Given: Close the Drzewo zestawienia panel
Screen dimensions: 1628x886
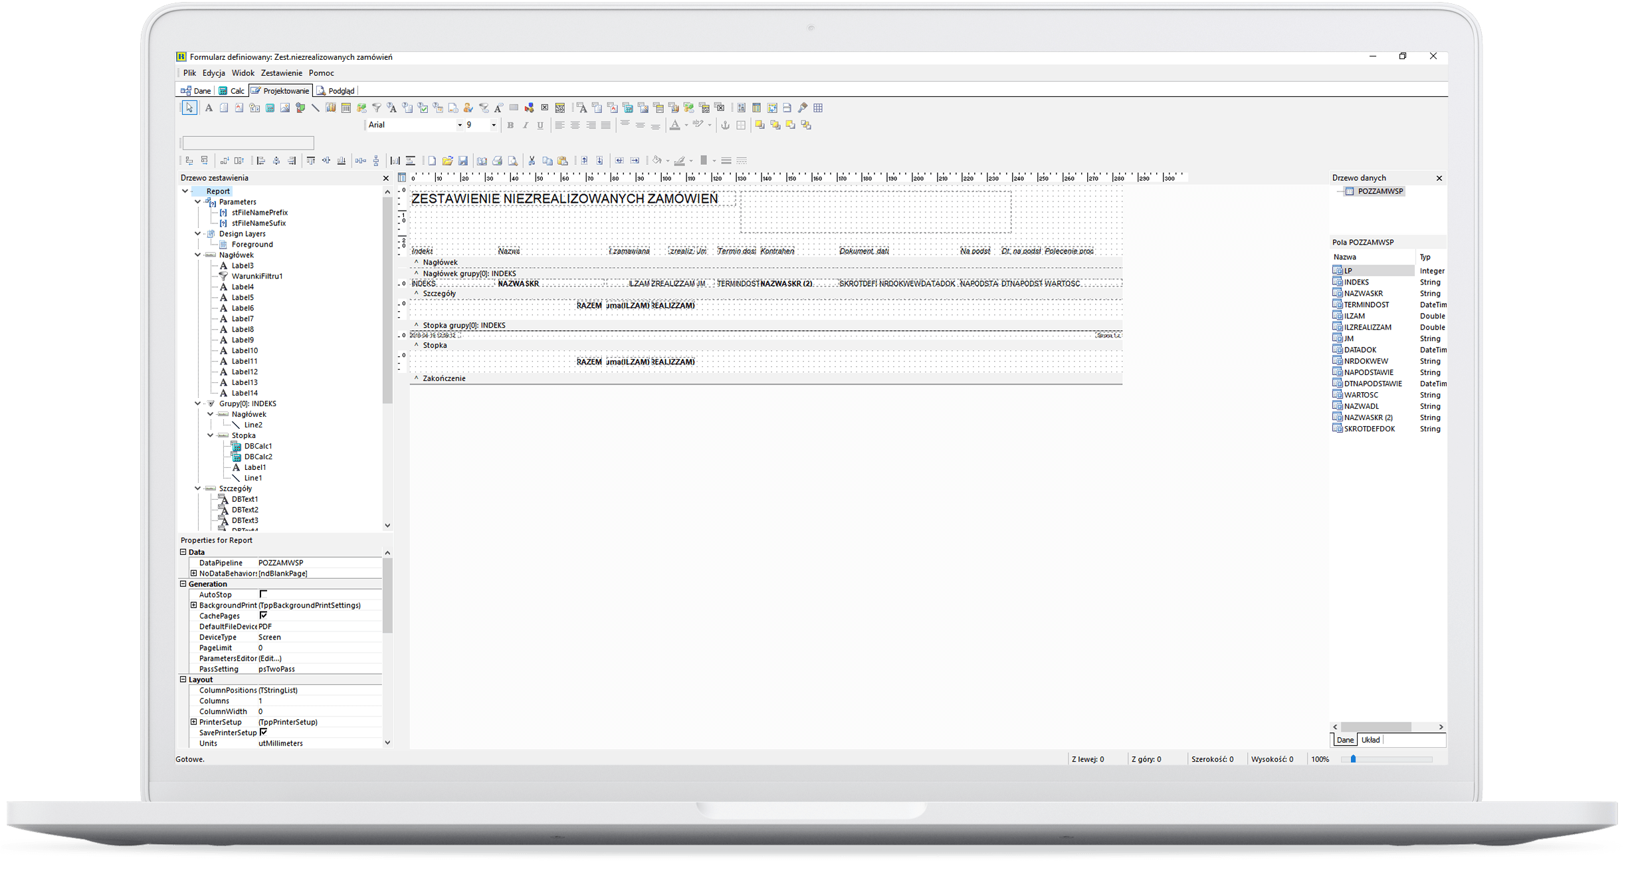Looking at the screenshot, I should (386, 178).
